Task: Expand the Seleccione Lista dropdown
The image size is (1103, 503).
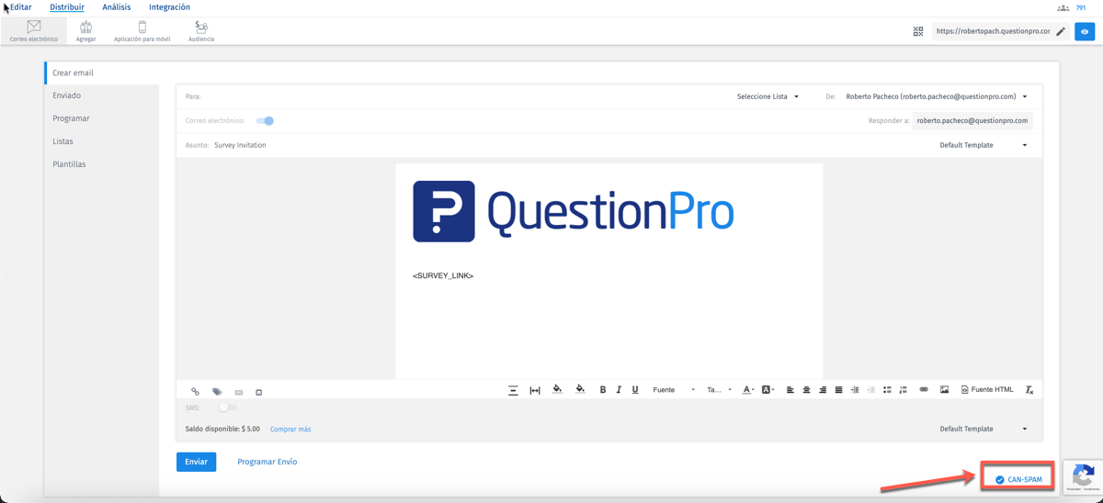Action: coord(768,96)
